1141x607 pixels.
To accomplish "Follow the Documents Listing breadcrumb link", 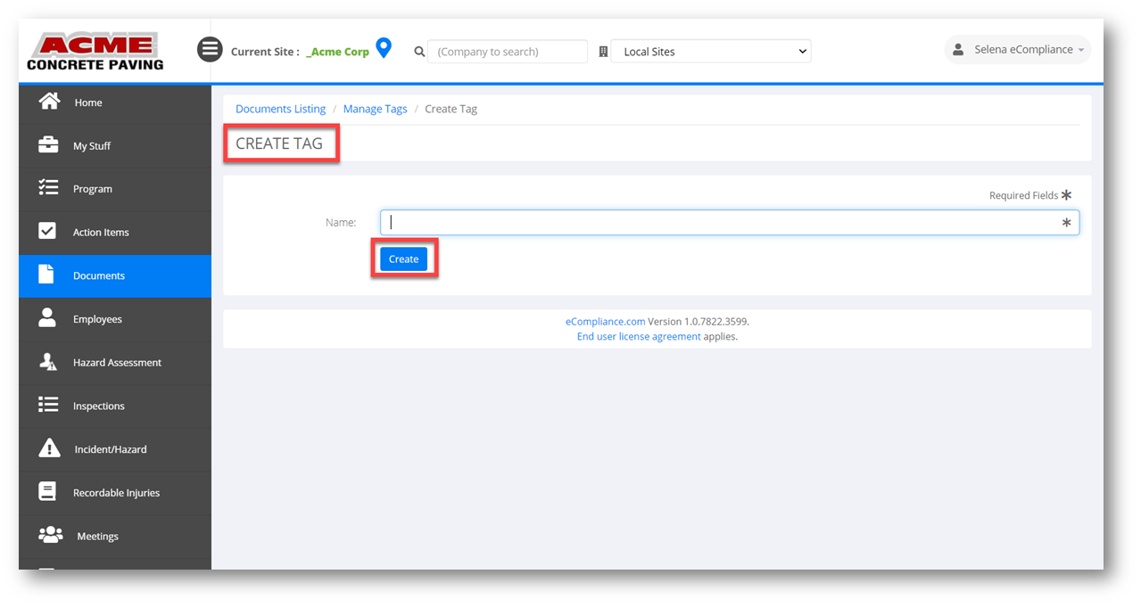I will pos(280,109).
